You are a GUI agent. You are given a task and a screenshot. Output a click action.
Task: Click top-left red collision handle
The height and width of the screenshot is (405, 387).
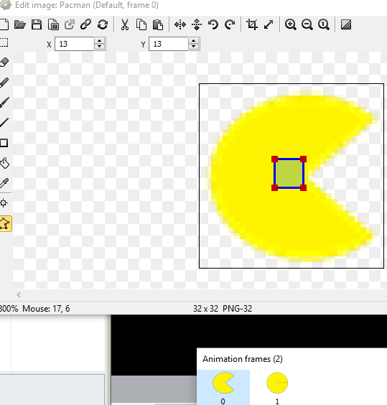[x=274, y=159]
